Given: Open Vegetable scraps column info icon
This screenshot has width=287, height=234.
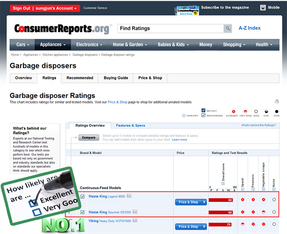Looking at the screenshot, I should [x=264, y=189].
